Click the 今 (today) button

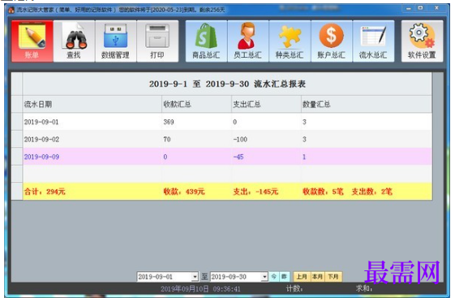click(x=274, y=277)
